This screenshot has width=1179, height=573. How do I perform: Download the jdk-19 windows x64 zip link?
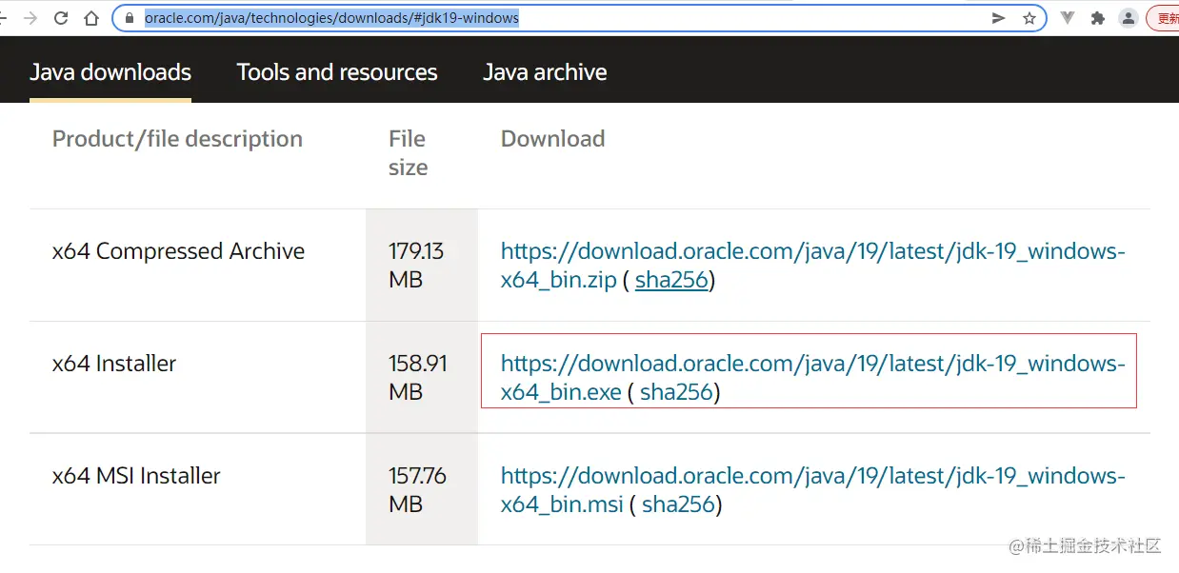click(x=812, y=266)
